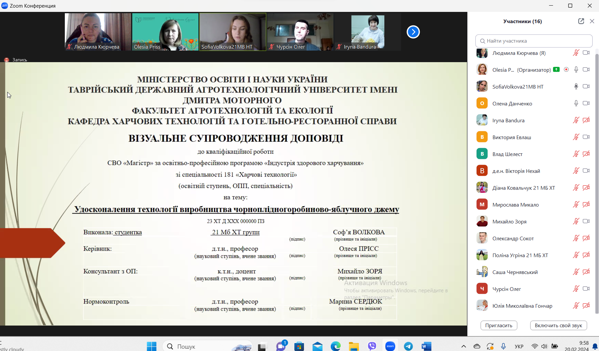Click muted mic for Олександр Сокот
Viewport: 599px width, 351px height.
coord(576,238)
